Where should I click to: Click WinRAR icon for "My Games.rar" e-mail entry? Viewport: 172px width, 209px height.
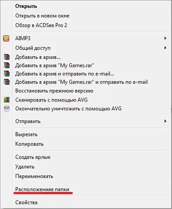pyautogui.click(x=7, y=82)
